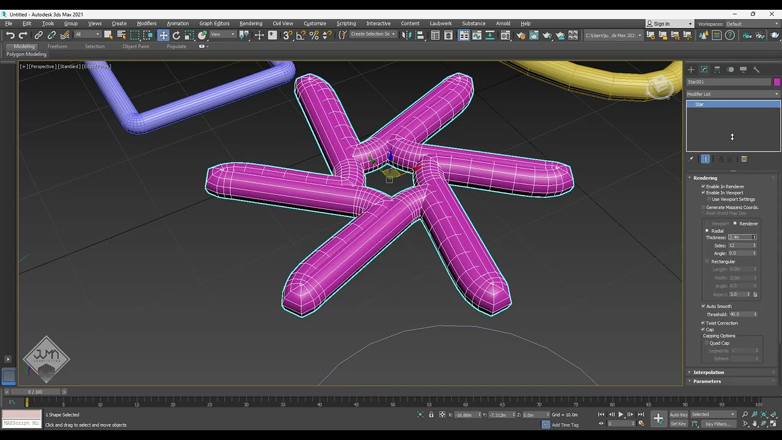
Task: Click the Redo arrow icon
Action: (23, 35)
